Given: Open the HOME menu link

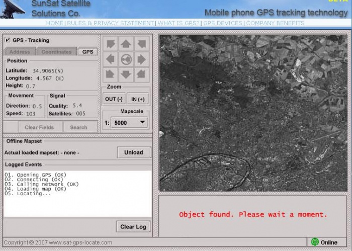Looking at the screenshot, I should pos(55,23).
